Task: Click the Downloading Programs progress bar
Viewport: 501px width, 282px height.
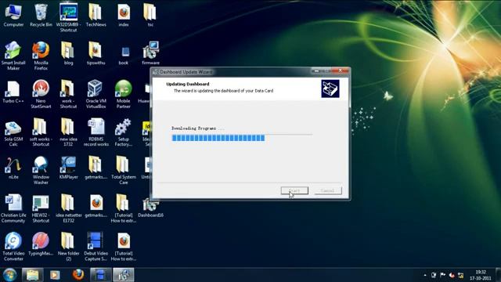Action: point(242,138)
